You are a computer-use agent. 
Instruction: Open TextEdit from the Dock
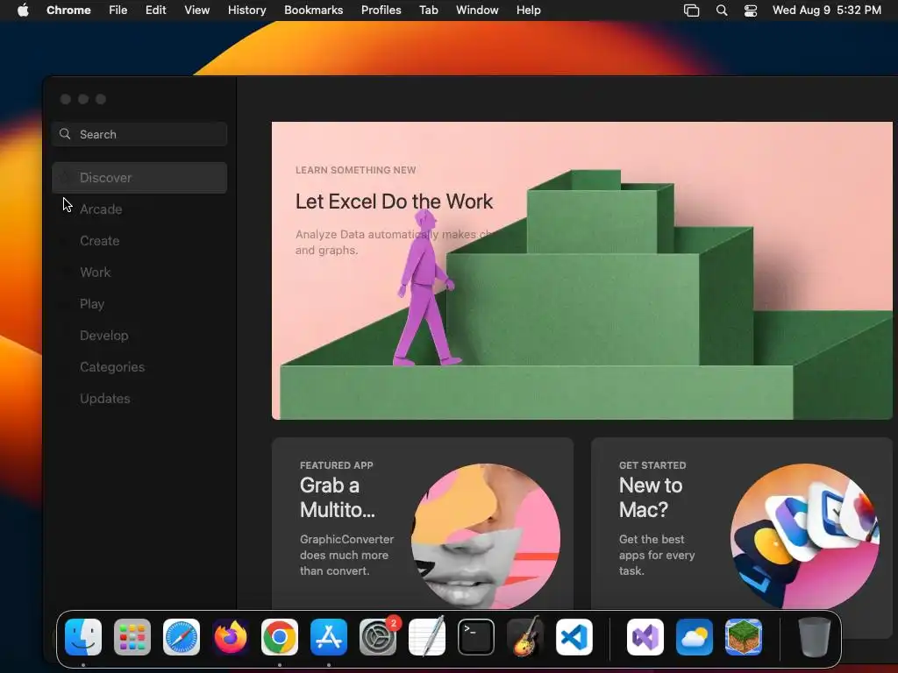pos(427,637)
